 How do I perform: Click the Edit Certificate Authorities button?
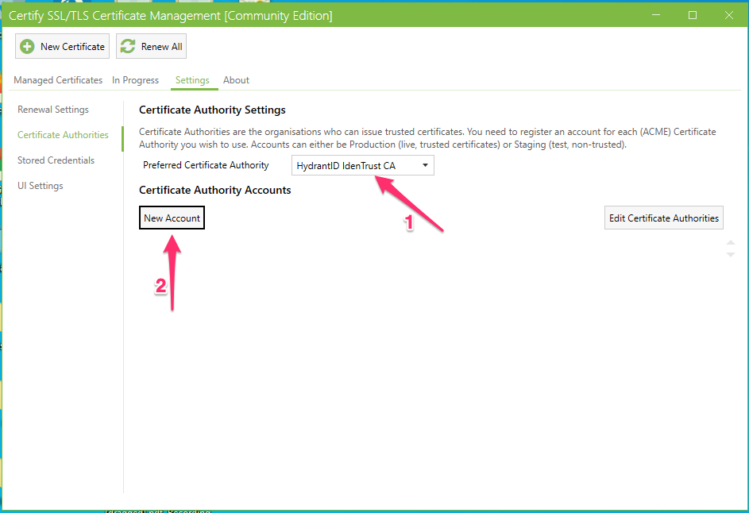663,218
